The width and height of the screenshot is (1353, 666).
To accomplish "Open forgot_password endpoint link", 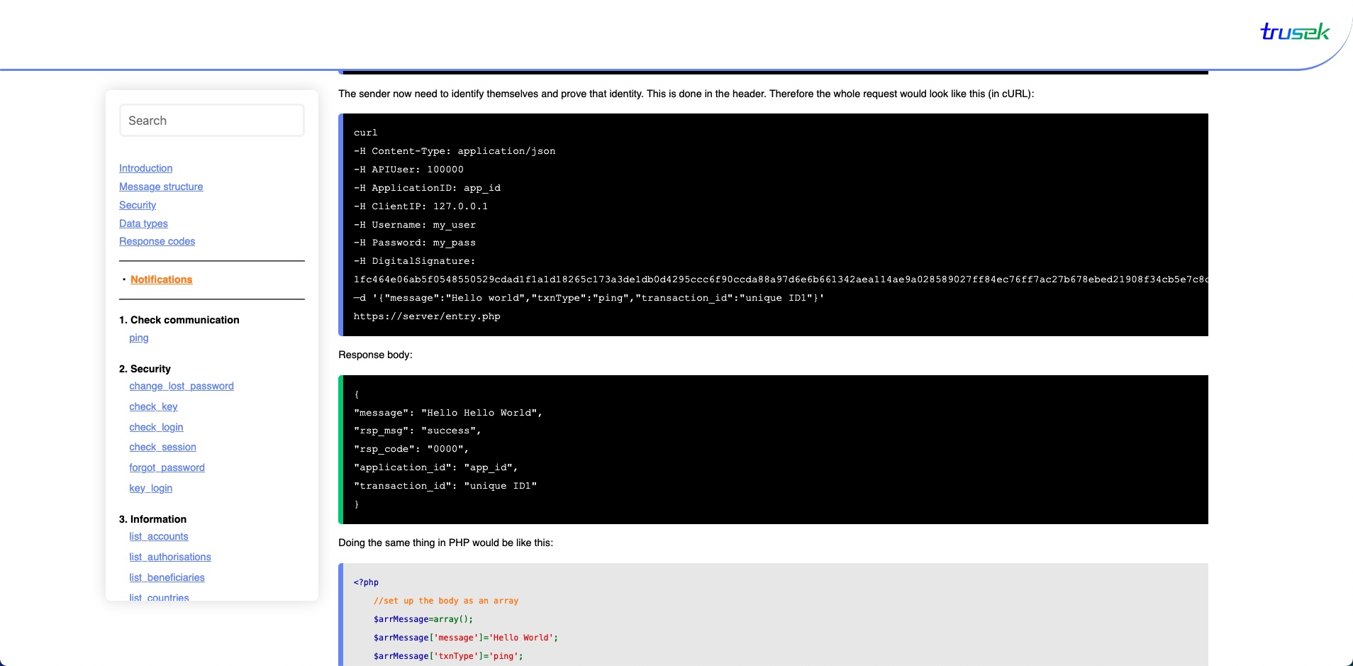I will 167,467.
